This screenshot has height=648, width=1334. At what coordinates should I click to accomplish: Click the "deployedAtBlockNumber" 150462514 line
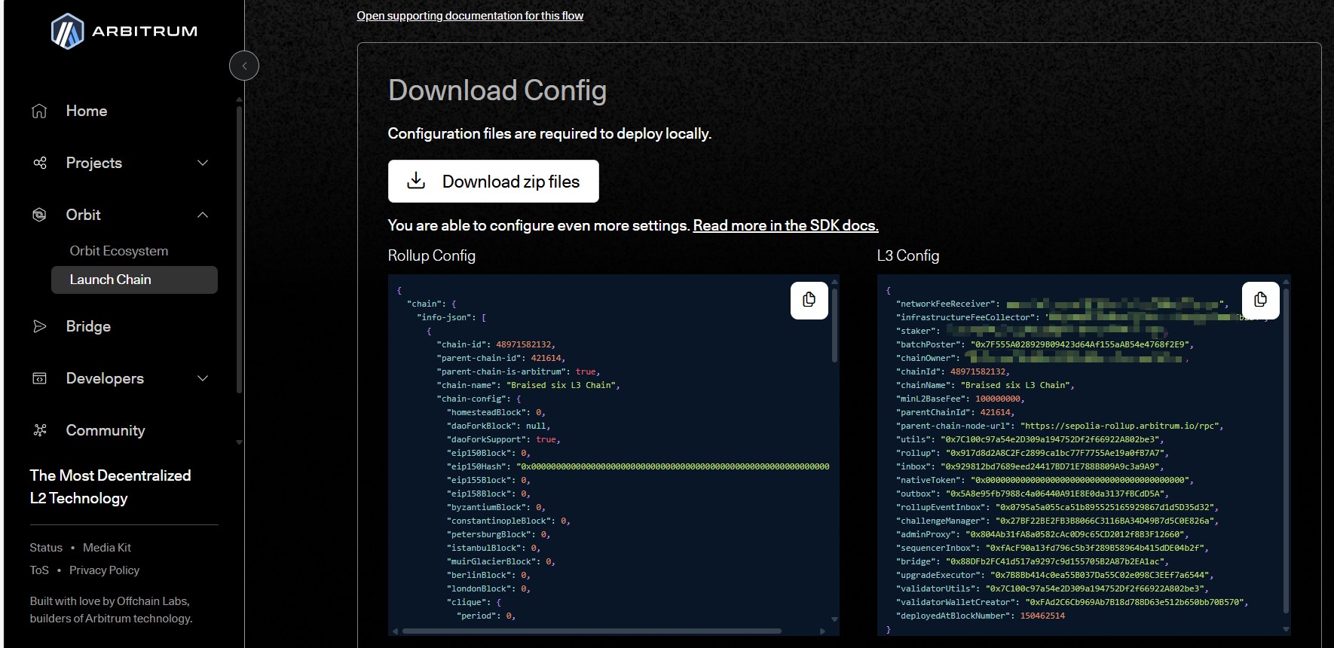click(x=981, y=616)
